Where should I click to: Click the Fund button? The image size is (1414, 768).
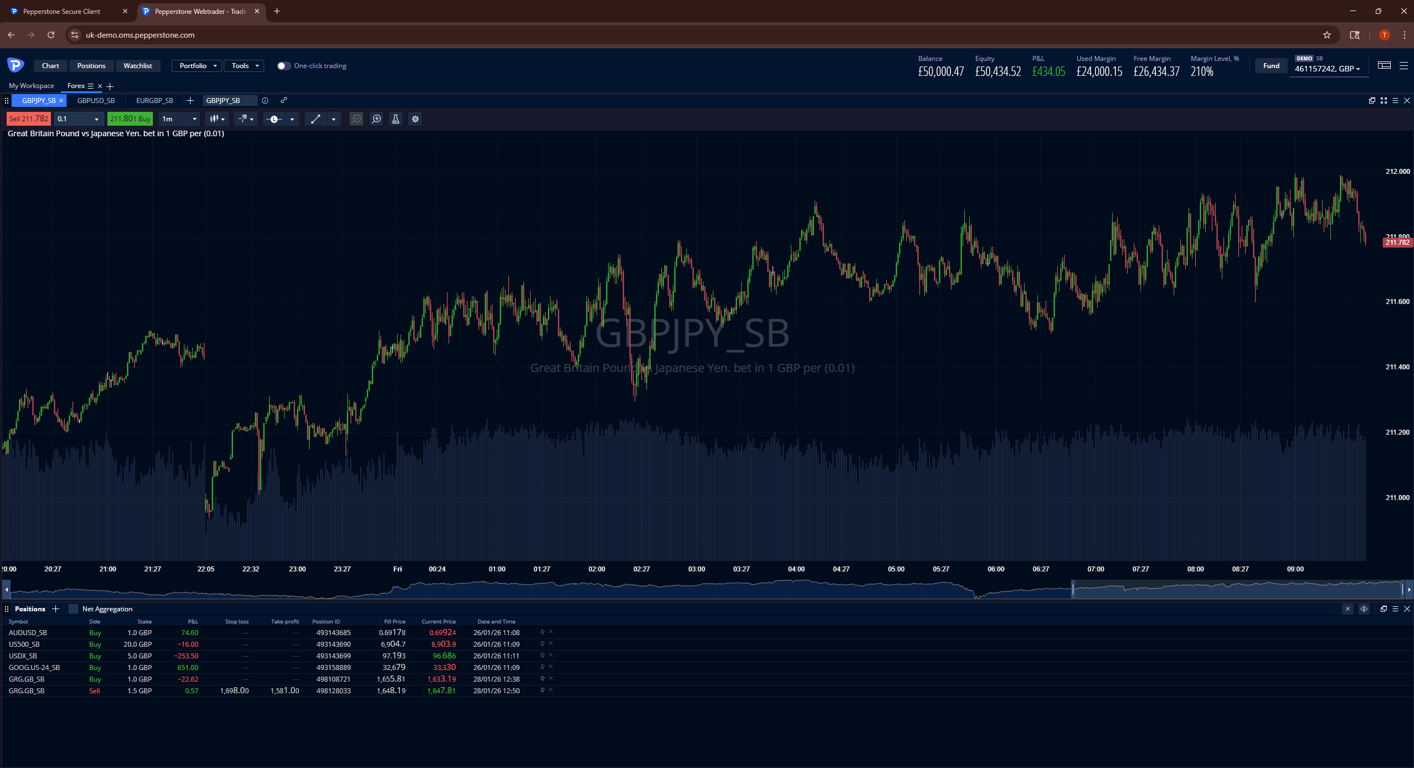pos(1271,65)
